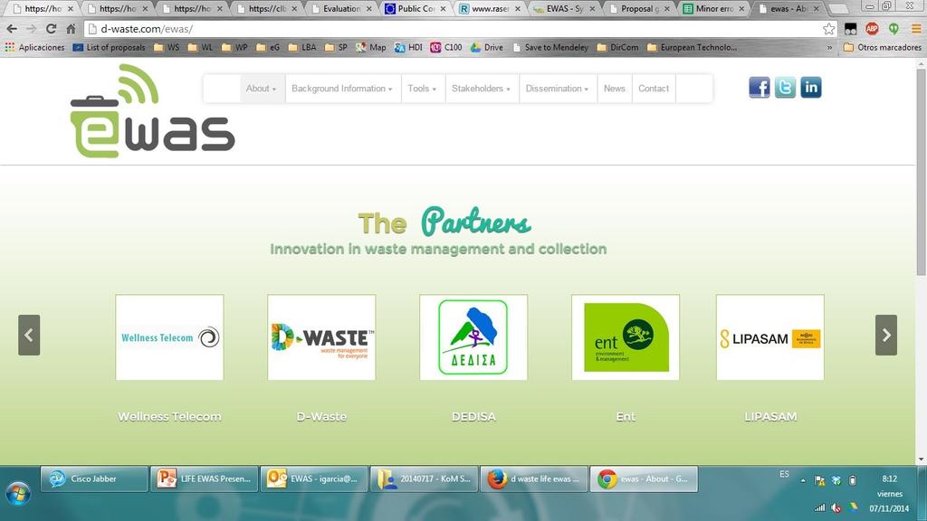This screenshot has width=927, height=521.
Task: Open the LinkedIn social icon
Action: (x=811, y=88)
